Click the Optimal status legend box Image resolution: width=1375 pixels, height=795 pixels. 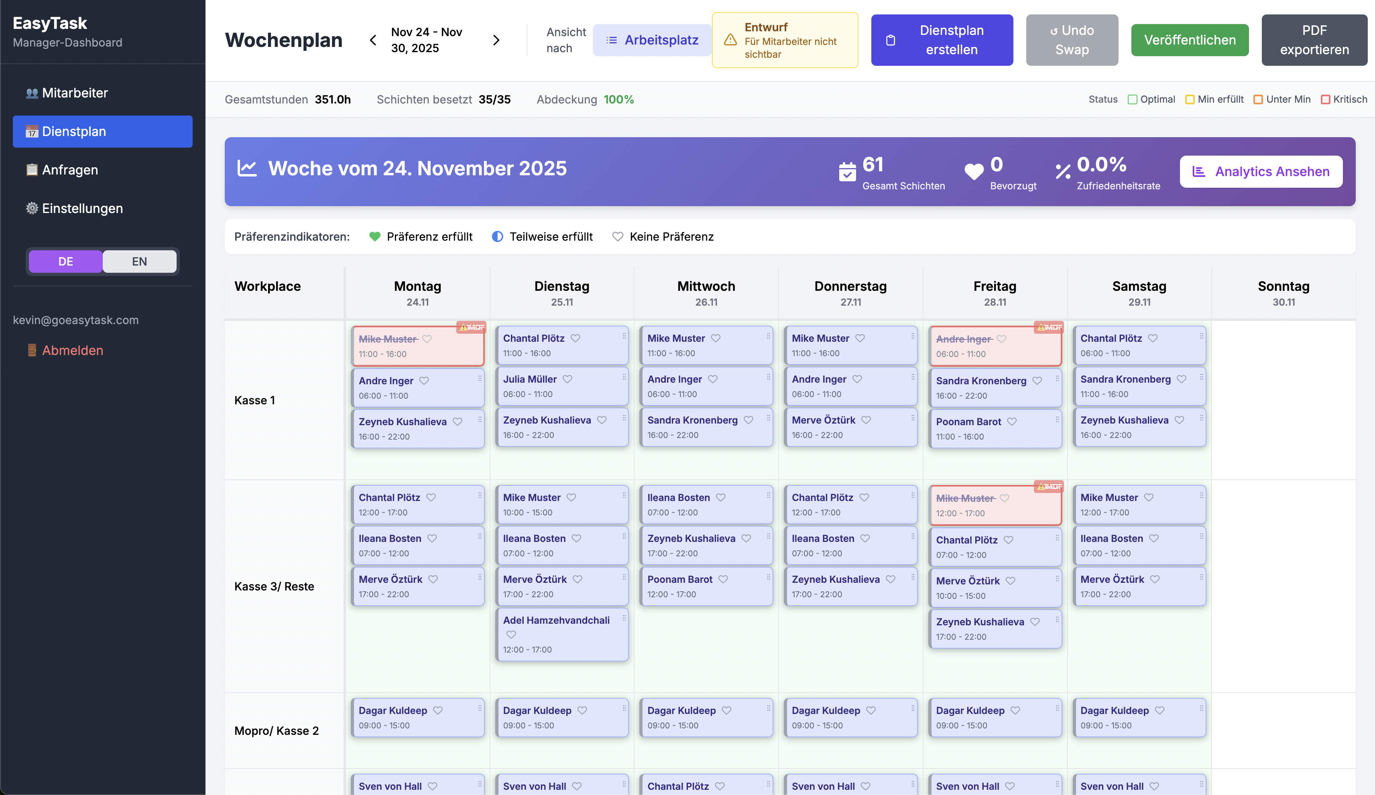pos(1132,99)
